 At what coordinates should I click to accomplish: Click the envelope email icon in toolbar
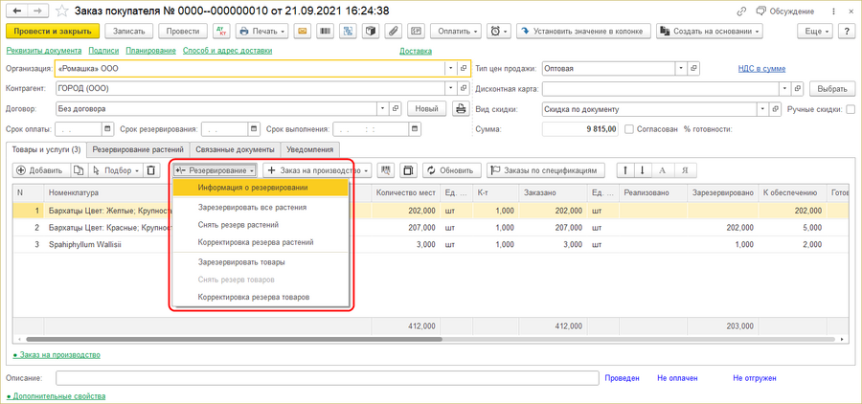tap(303, 32)
